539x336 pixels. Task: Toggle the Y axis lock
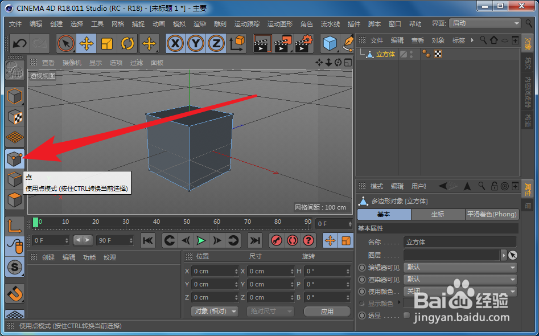pos(196,43)
